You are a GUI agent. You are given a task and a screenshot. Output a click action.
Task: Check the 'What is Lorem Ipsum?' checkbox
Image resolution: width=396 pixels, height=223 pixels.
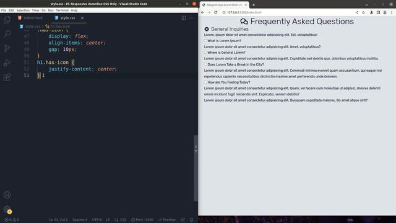(205, 40)
